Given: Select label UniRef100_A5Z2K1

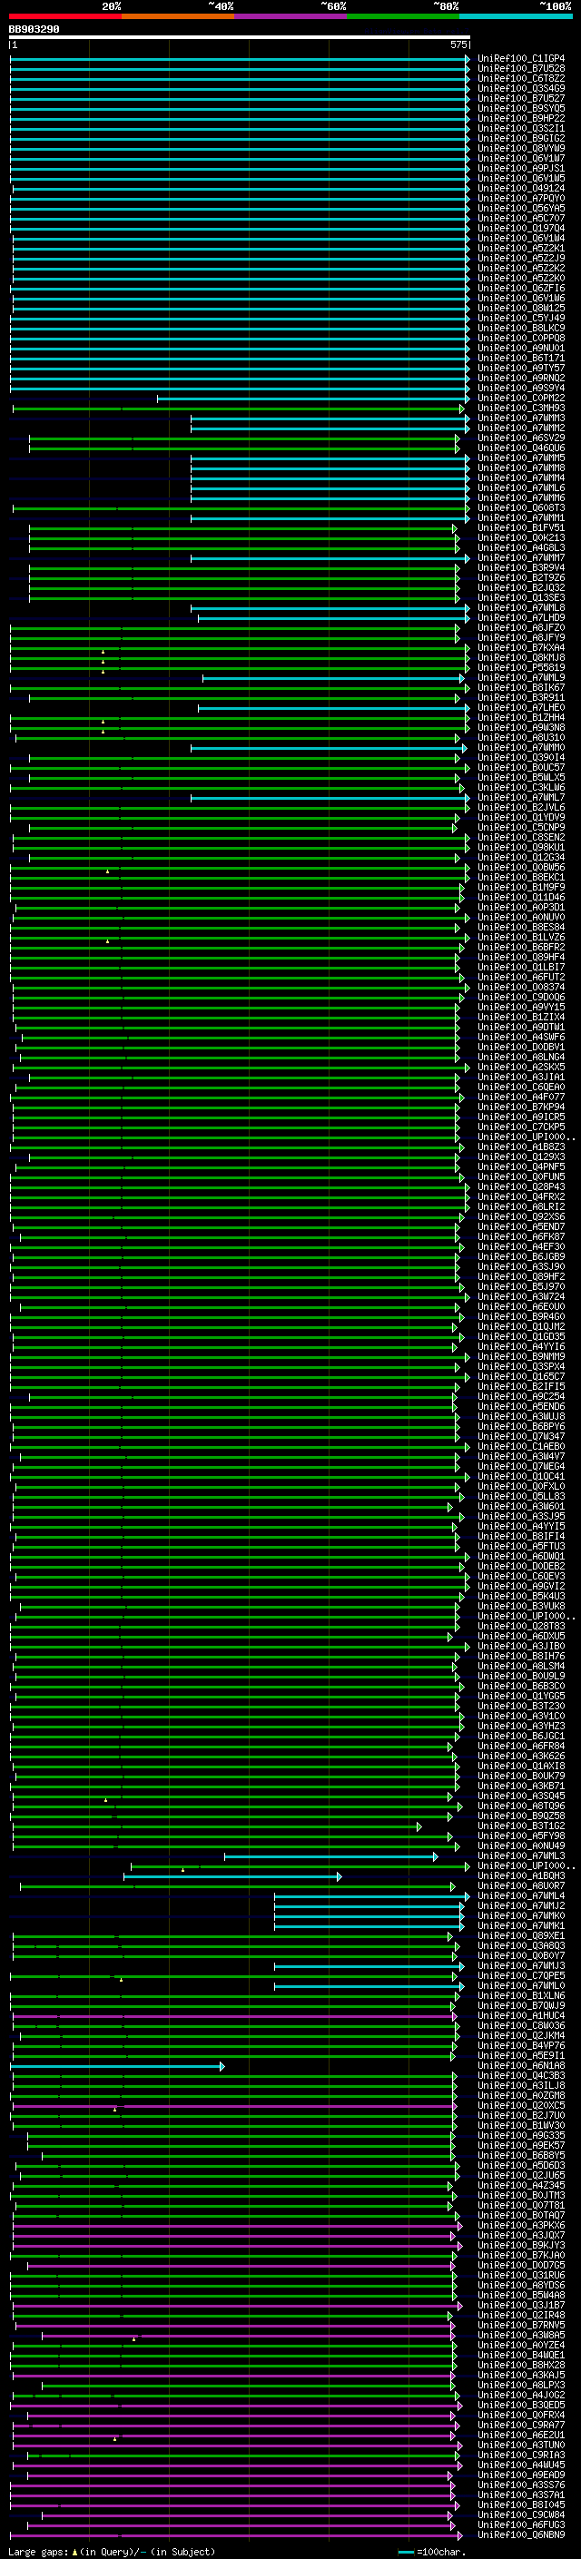Looking at the screenshot, I should [520, 249].
